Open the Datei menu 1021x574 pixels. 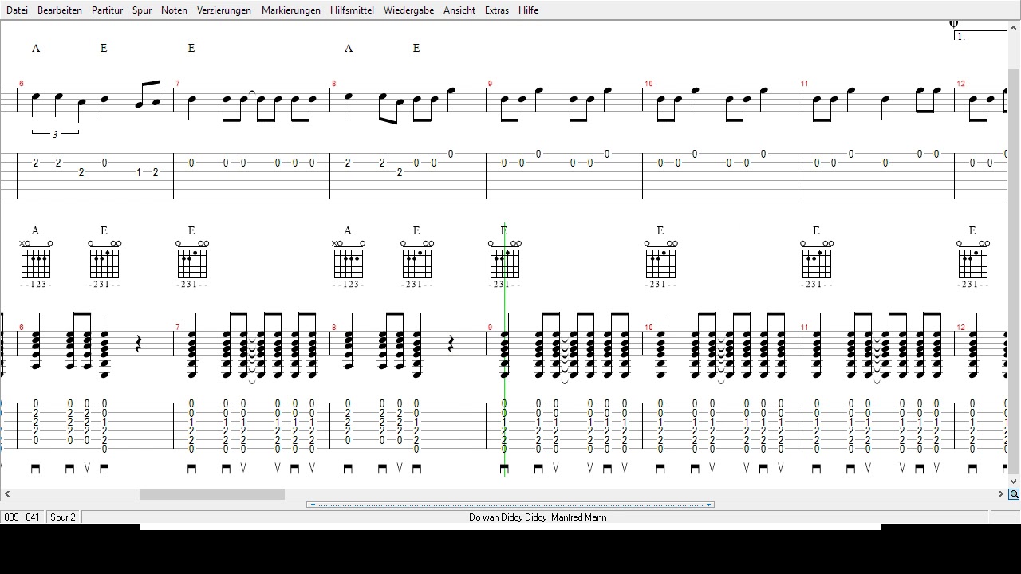click(x=17, y=10)
